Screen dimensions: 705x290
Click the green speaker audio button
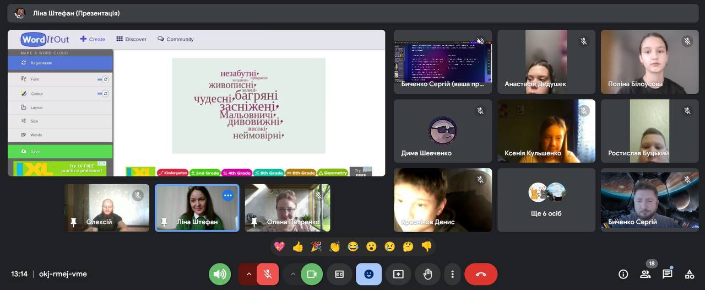[x=220, y=274]
